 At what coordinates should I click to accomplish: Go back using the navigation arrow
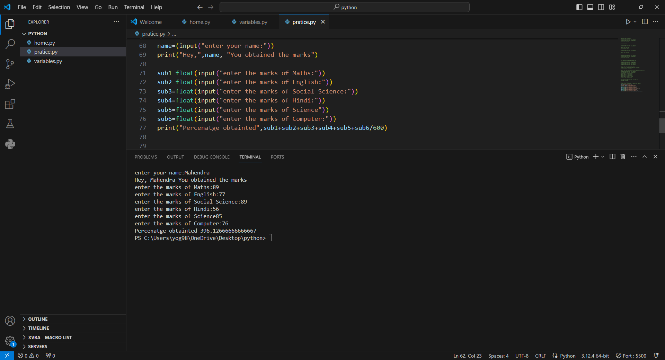200,7
